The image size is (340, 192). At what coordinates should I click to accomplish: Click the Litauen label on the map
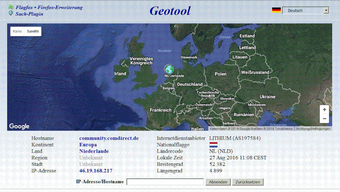(240, 57)
